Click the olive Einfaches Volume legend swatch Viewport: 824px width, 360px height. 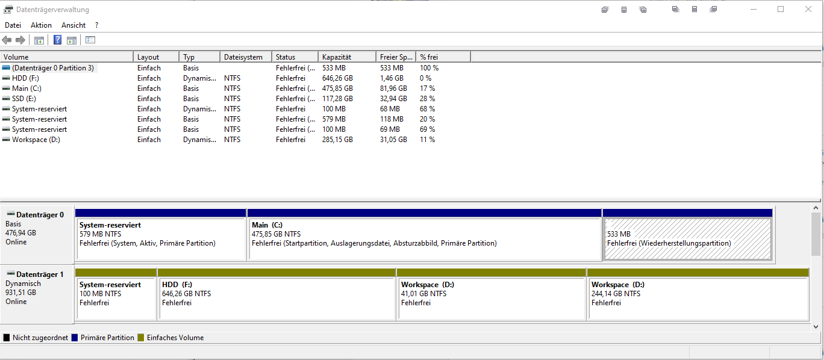pyautogui.click(x=141, y=338)
